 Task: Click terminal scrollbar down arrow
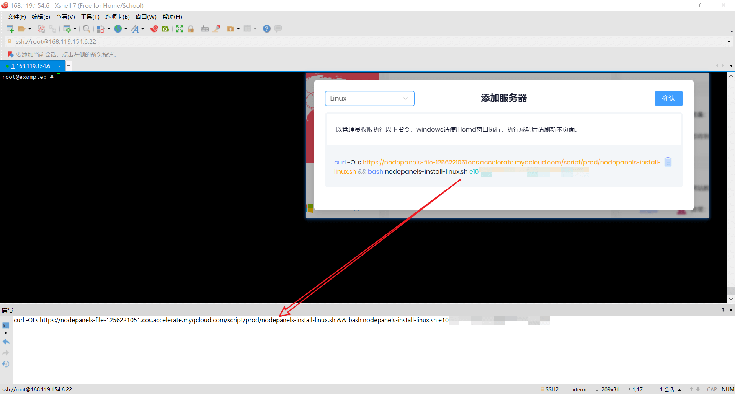(731, 299)
